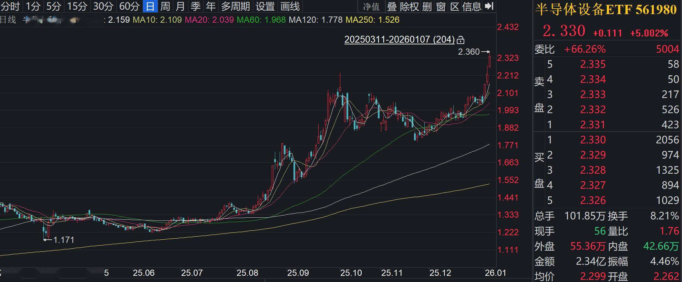Screen dimensions: 682x282
Task: Click the 叠 overlay button
Action: tap(392, 7)
